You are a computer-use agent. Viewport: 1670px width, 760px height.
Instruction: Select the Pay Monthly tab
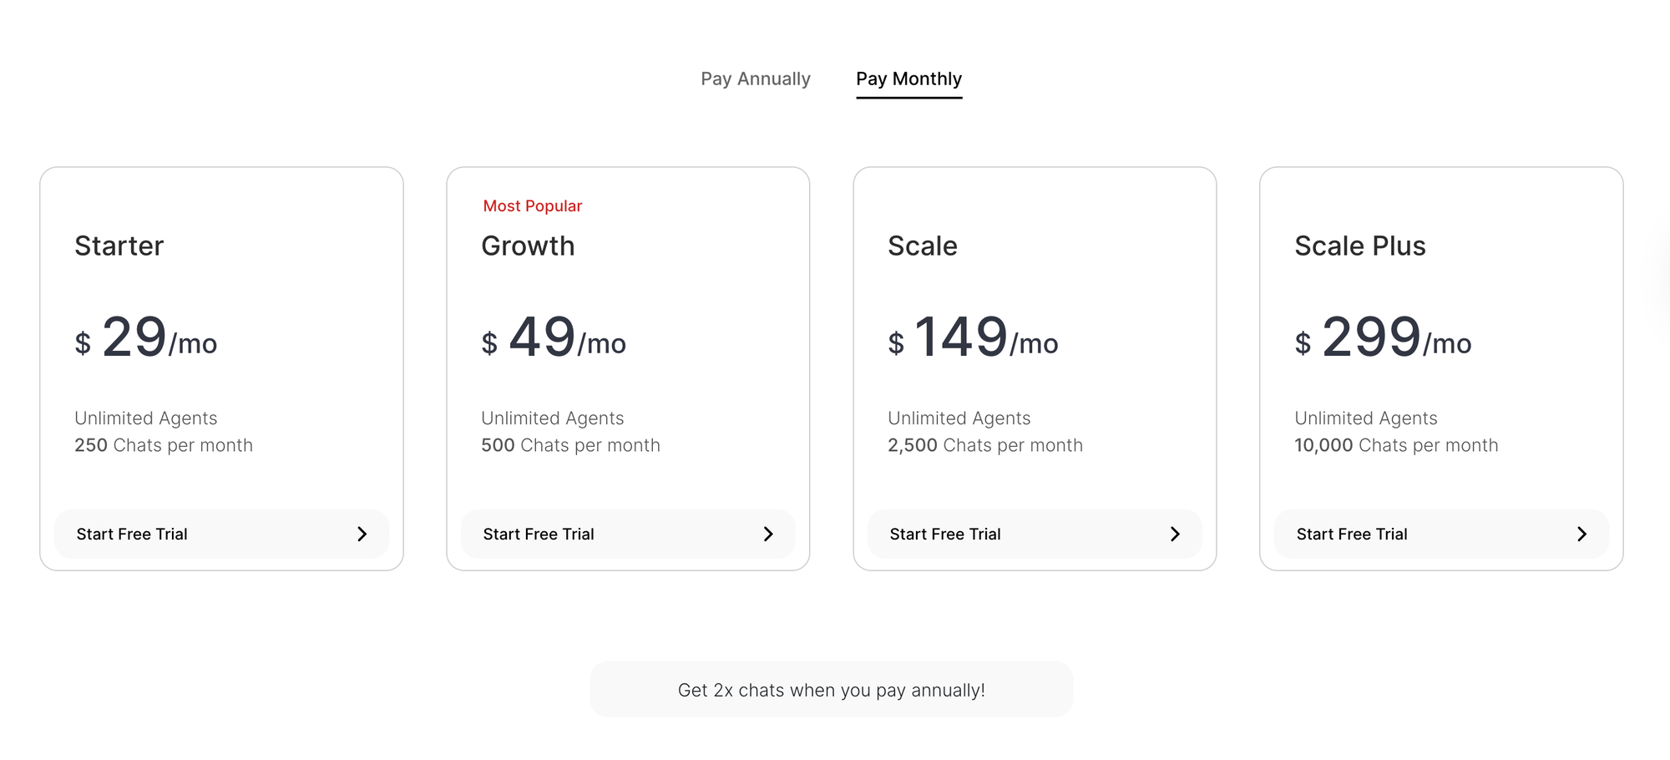(908, 79)
